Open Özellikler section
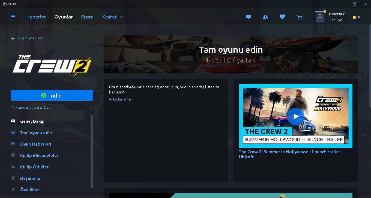Image resolution: width=371 pixels, height=198 pixels. pos(30,190)
